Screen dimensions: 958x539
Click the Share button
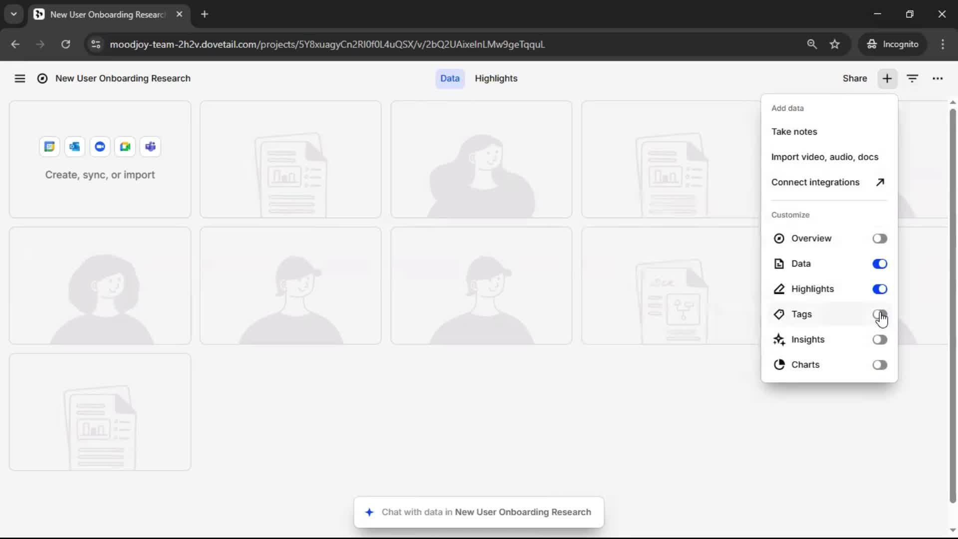[854, 78]
